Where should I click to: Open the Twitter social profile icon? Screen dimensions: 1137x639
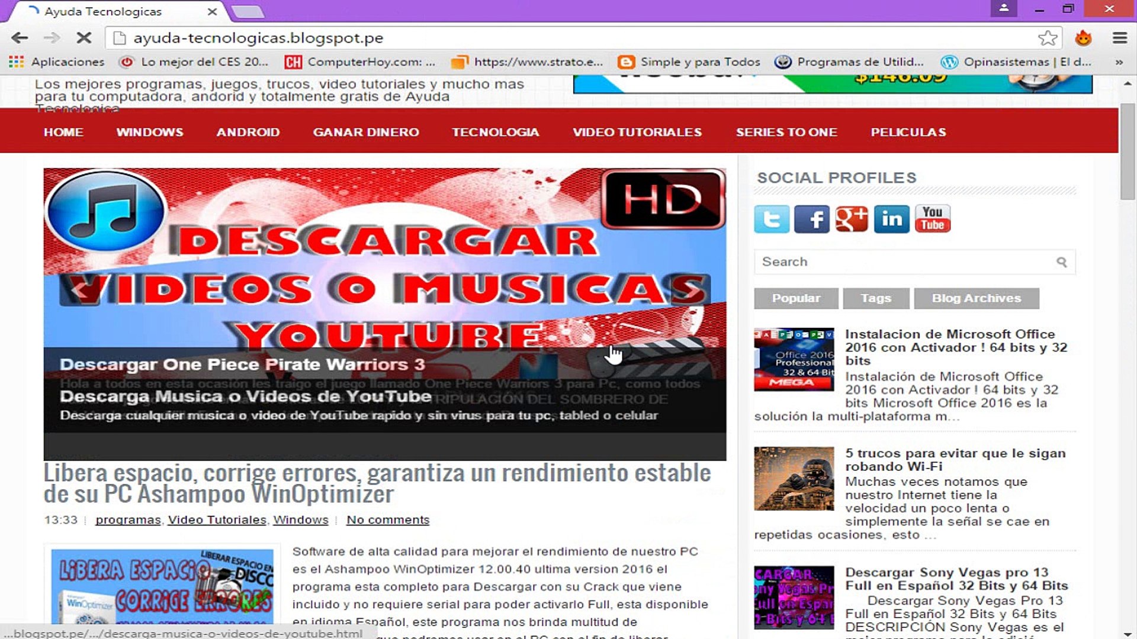771,220
